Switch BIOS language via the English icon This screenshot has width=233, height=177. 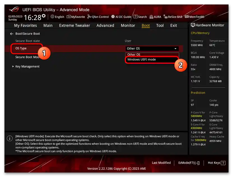(57, 17)
